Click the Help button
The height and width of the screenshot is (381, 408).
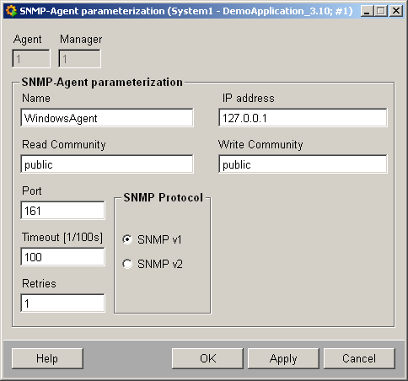click(47, 358)
